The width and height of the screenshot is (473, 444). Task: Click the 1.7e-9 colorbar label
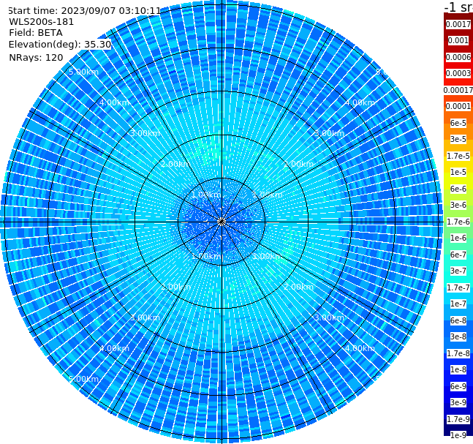click(x=458, y=419)
